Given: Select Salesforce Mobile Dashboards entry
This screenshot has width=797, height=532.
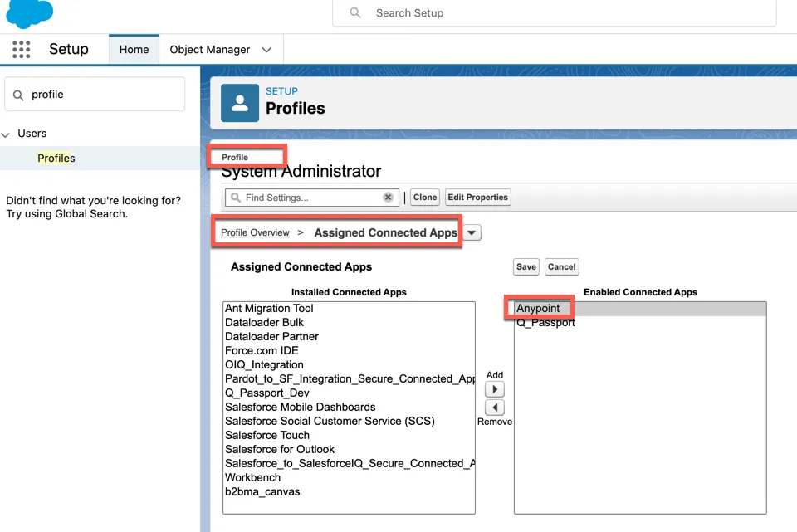Looking at the screenshot, I should [x=349, y=407].
